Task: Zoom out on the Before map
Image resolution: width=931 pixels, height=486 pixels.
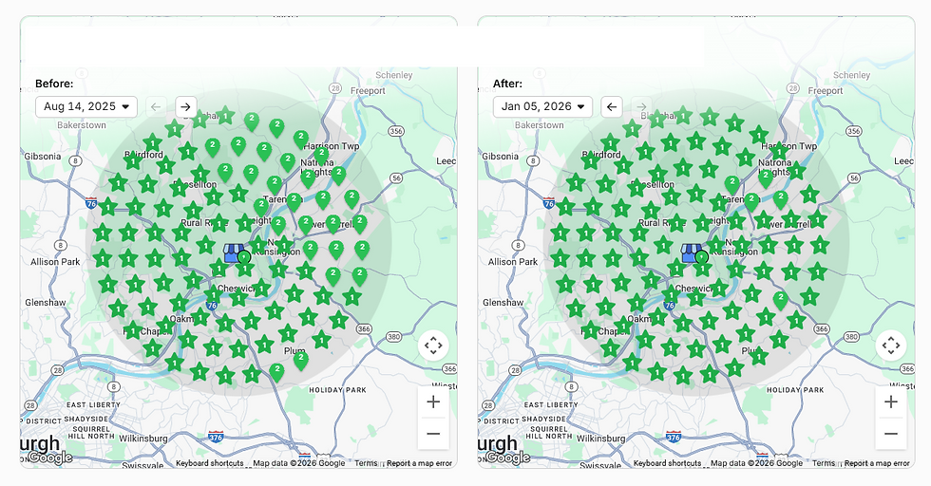Action: [x=433, y=434]
